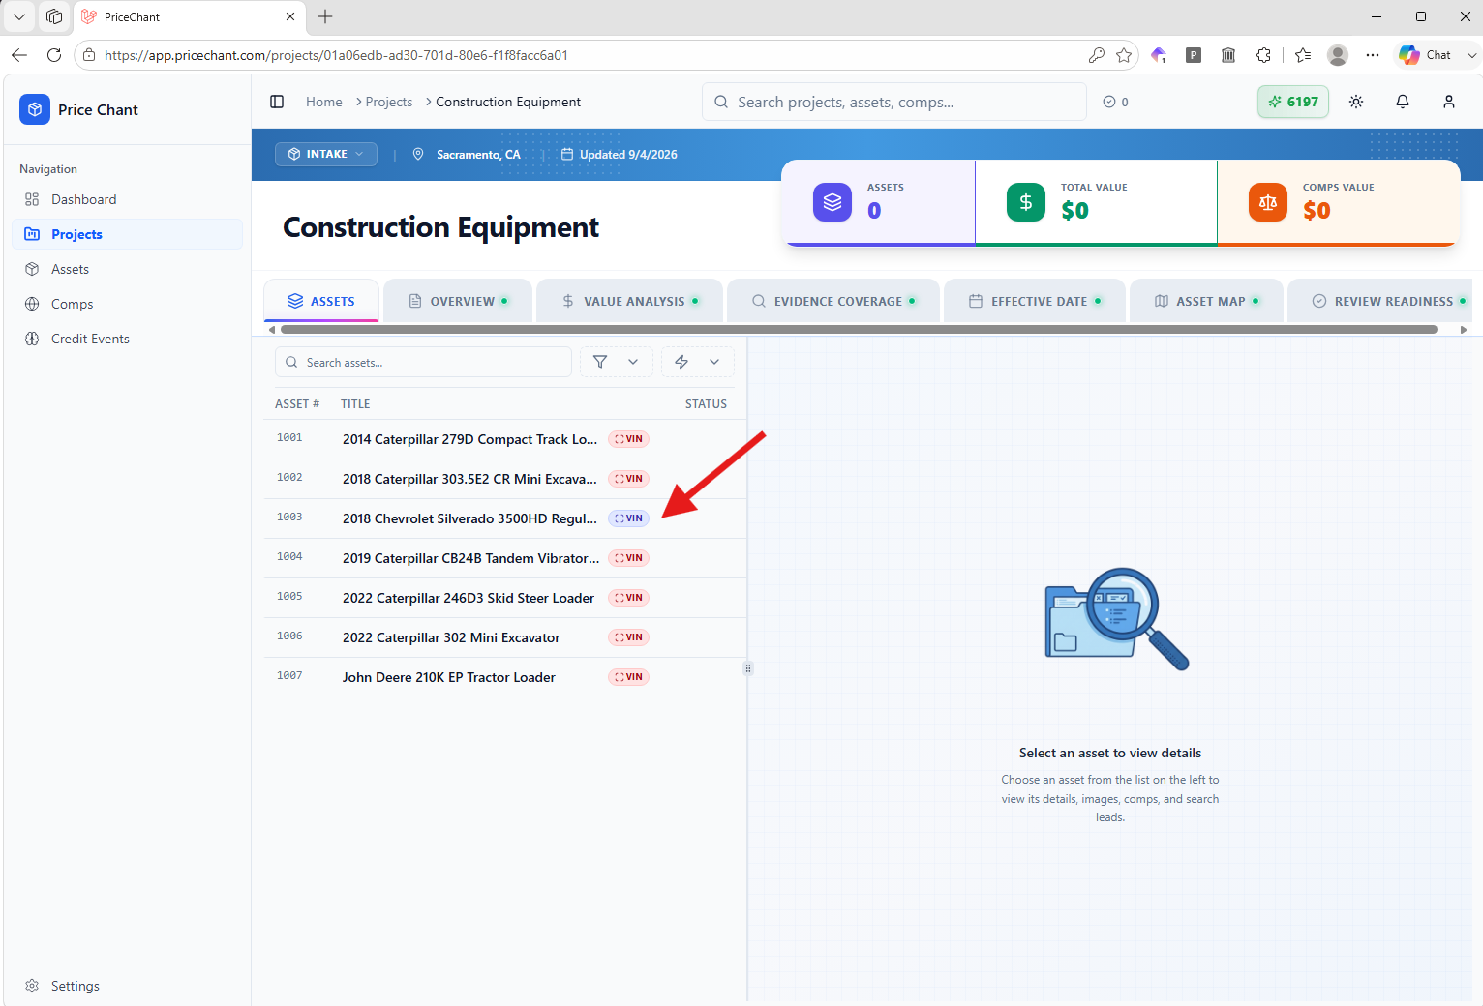The height and width of the screenshot is (1006, 1483).
Task: Click the browser refresh button
Action: click(54, 55)
